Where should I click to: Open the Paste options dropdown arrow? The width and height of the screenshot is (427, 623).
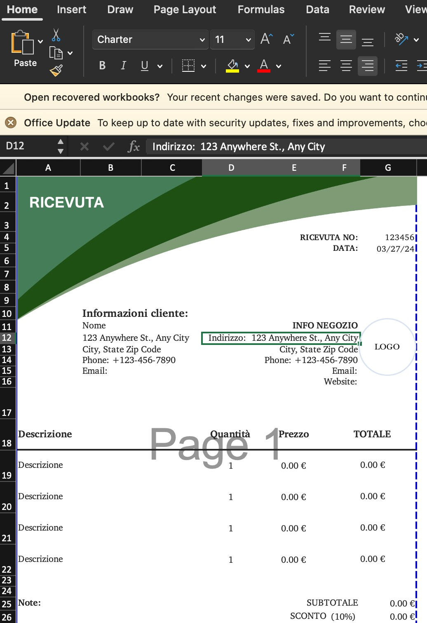pyautogui.click(x=40, y=41)
